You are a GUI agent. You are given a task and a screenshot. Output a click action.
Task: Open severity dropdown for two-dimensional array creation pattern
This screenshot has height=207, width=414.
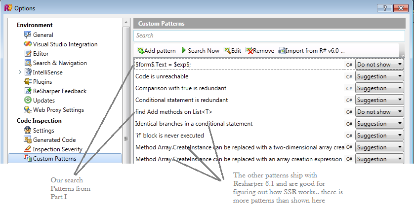tap(379, 147)
